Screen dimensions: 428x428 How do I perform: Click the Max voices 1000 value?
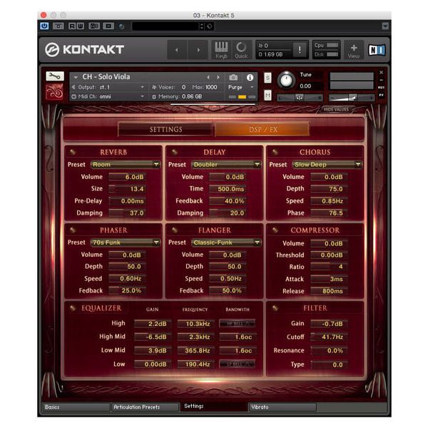[x=211, y=87]
